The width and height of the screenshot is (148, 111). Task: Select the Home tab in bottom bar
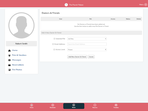(x=32, y=106)
